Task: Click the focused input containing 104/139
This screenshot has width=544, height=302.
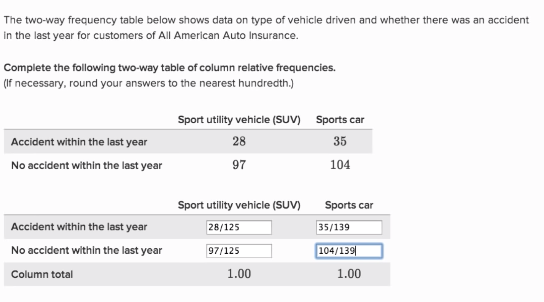Action: click(x=349, y=251)
